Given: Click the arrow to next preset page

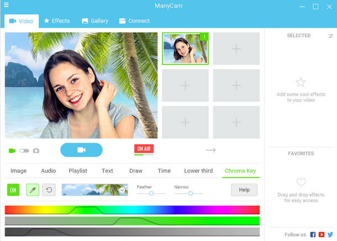Looking at the screenshot, I should tap(210, 150).
